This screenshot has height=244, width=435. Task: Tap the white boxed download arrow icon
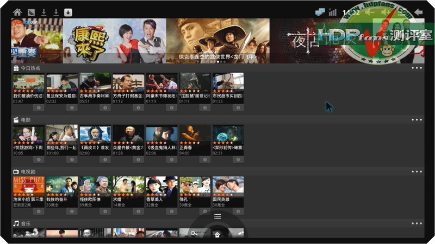coord(68,12)
